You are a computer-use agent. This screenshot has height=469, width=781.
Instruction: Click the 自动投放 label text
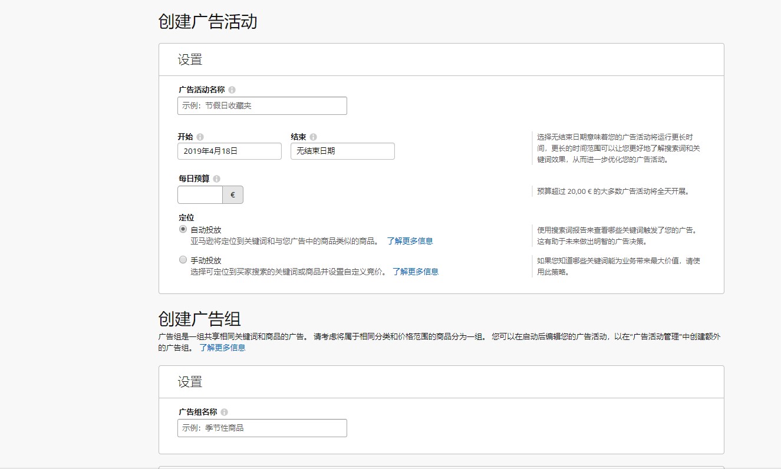click(x=206, y=230)
